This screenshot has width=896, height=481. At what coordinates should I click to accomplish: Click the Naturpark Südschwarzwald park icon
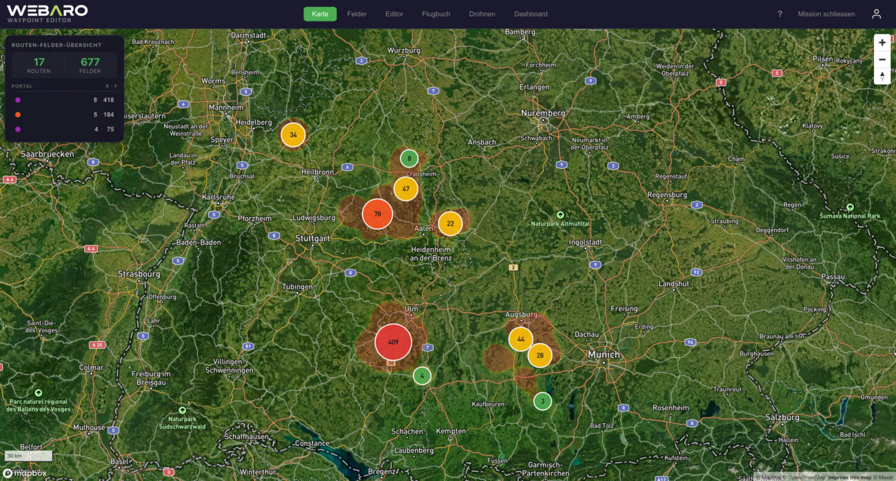point(182,410)
